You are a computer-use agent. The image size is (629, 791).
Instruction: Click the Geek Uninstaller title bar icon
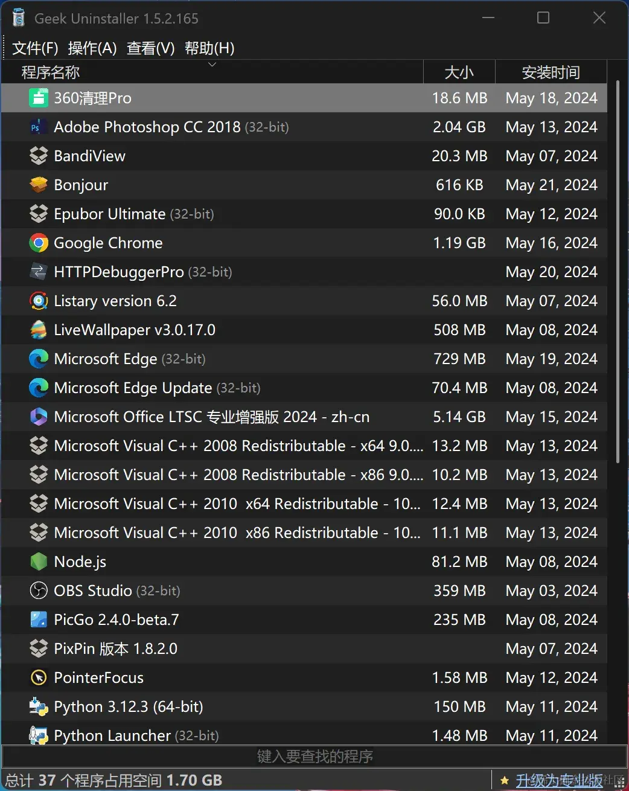pyautogui.click(x=19, y=18)
